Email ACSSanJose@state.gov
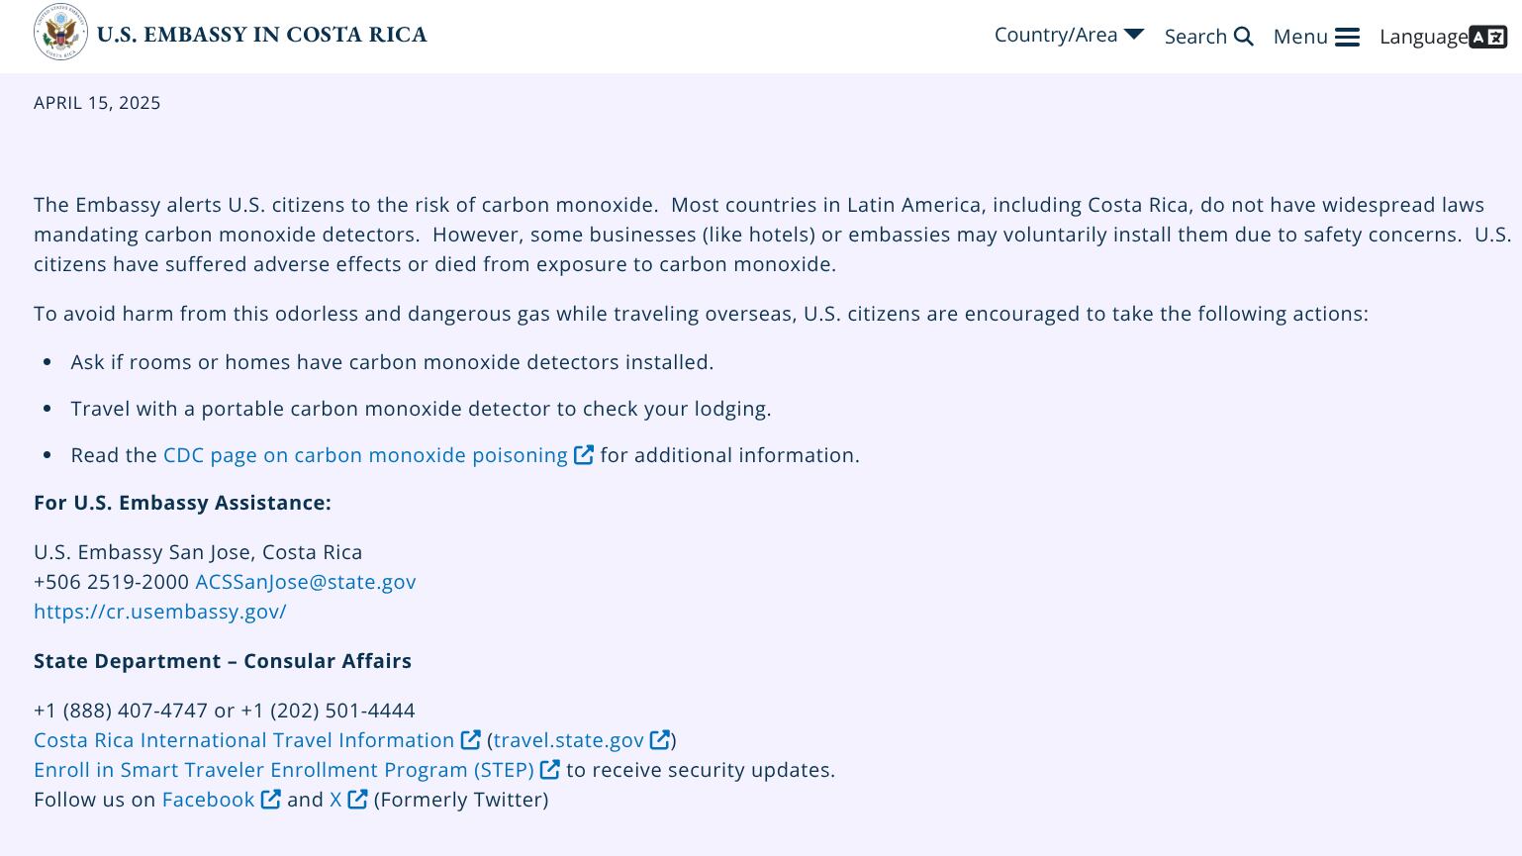 pos(305,582)
